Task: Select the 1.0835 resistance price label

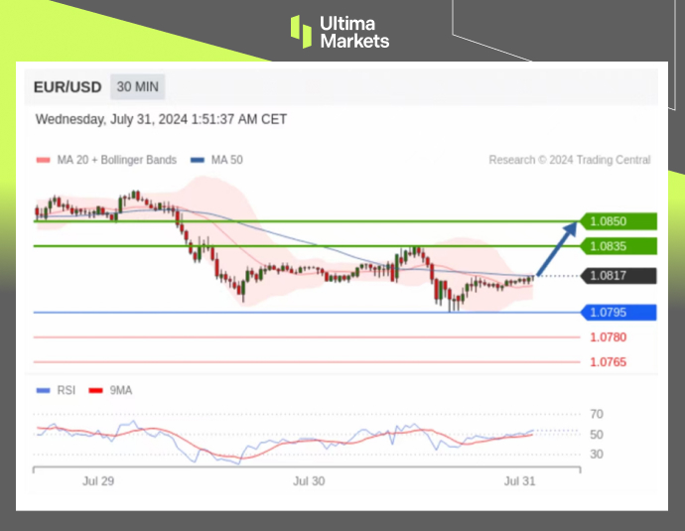Action: tap(616, 245)
